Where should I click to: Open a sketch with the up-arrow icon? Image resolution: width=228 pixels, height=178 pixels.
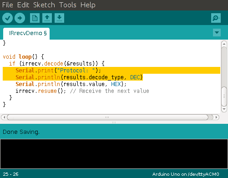pos(47,18)
